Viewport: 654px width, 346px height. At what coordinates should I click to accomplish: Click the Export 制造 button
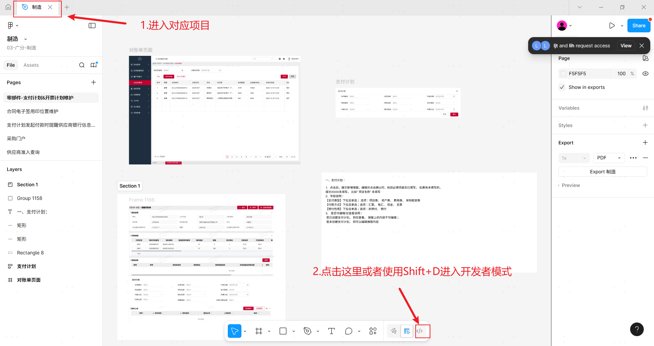pyautogui.click(x=603, y=172)
